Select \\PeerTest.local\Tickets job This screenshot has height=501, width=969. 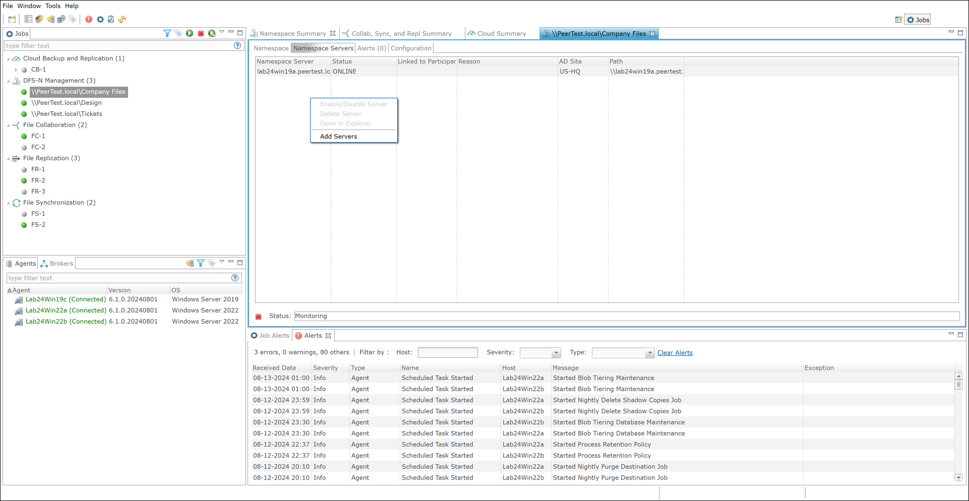[x=67, y=114]
